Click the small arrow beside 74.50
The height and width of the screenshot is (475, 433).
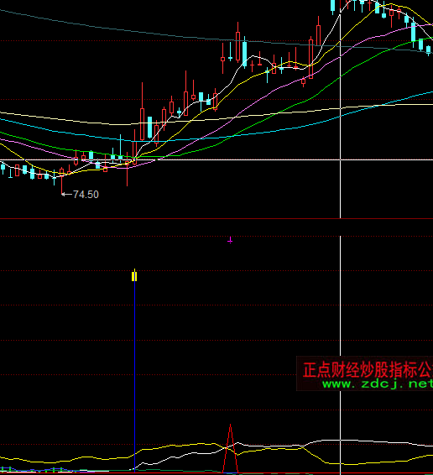coord(66,195)
